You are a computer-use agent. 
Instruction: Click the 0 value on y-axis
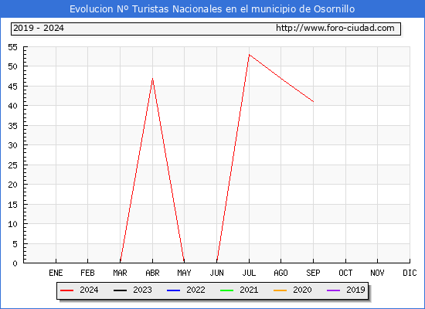click(15, 263)
